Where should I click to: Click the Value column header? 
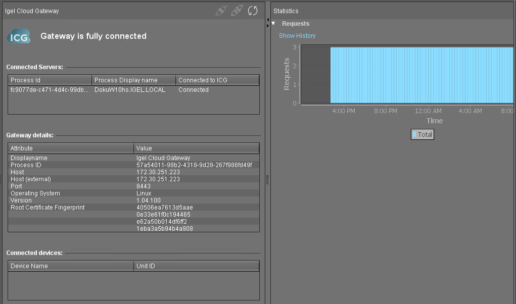[196, 148]
